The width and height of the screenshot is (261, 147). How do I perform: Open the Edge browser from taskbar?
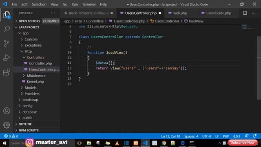tap(183, 143)
